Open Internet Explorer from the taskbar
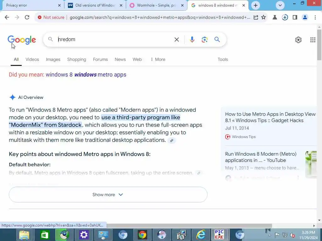Screen dimensions: 322x241 (201, 235)
